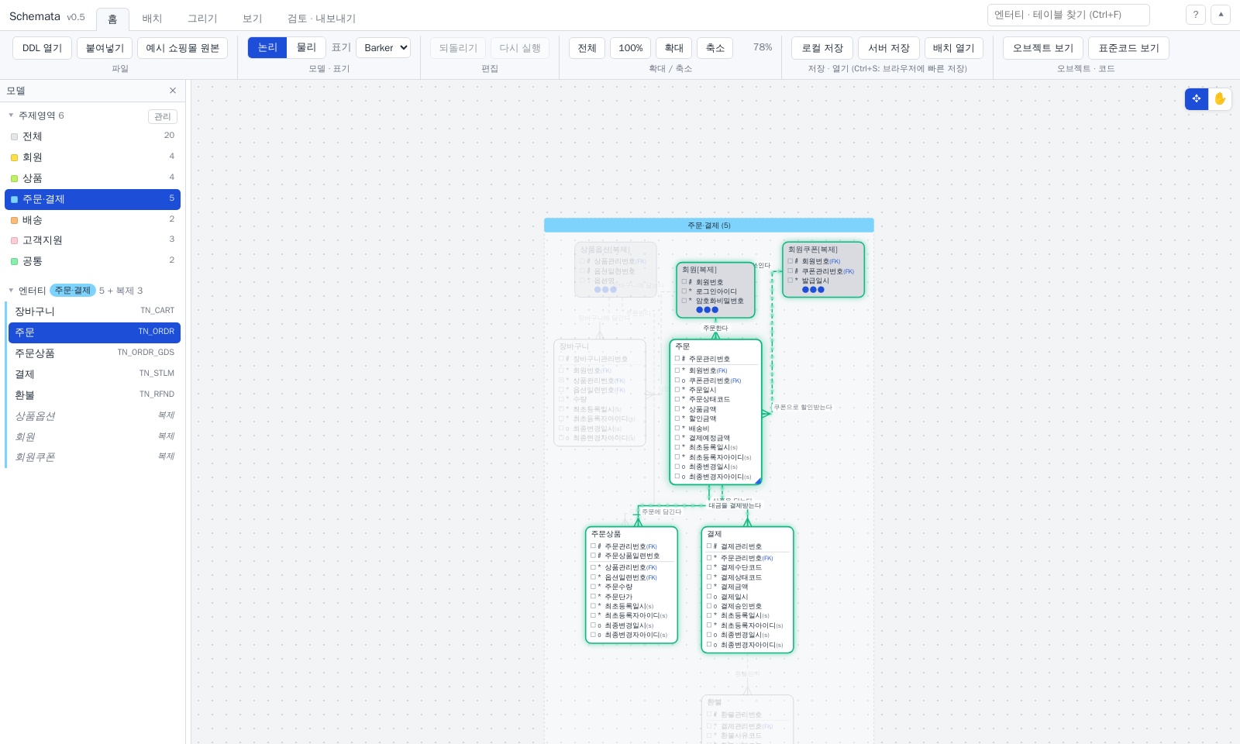Click the 관리 button for subject areas

(x=163, y=116)
